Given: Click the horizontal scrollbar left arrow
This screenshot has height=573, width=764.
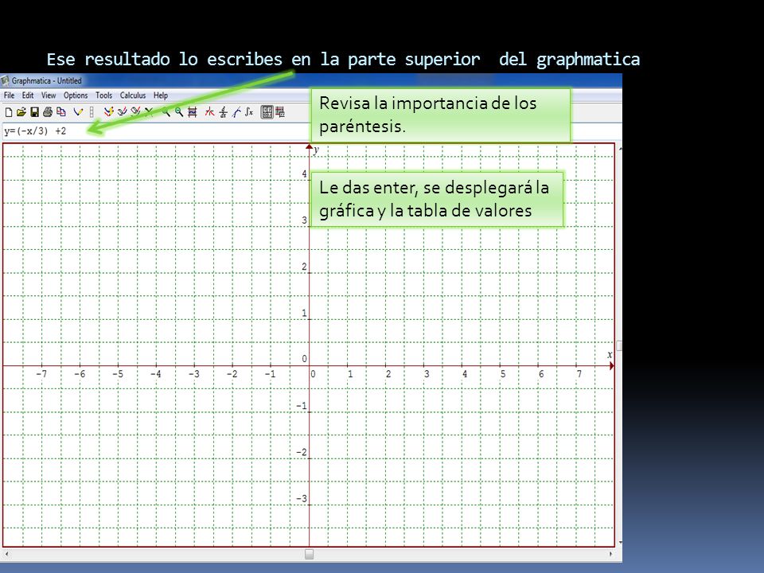Looking at the screenshot, I should click(x=6, y=554).
